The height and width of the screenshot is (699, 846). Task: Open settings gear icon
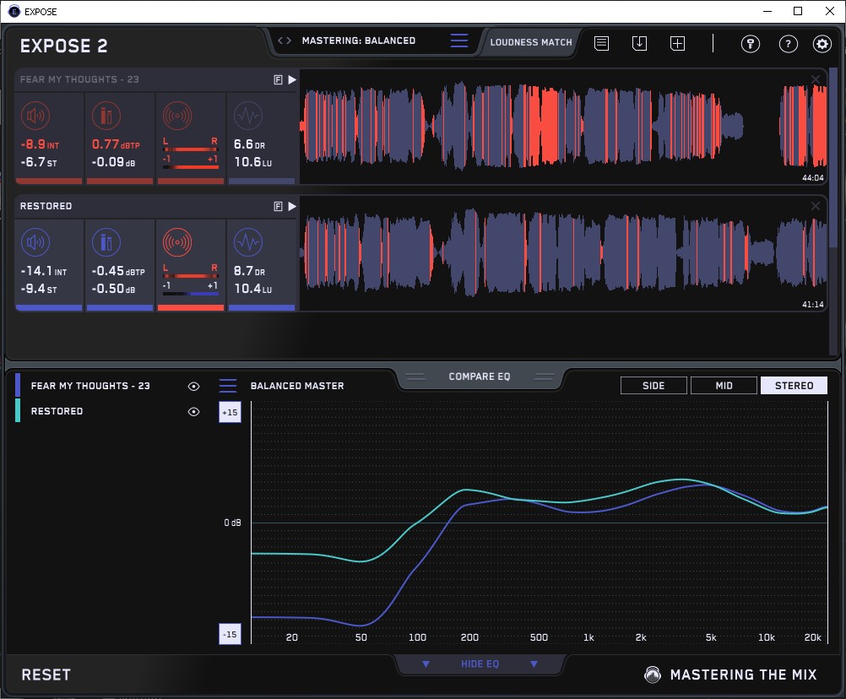(822, 44)
